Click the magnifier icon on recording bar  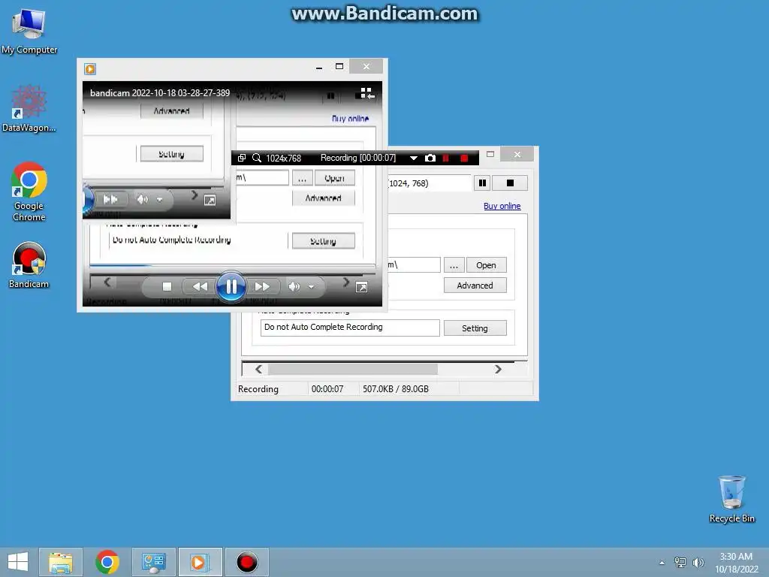pyautogui.click(x=257, y=158)
